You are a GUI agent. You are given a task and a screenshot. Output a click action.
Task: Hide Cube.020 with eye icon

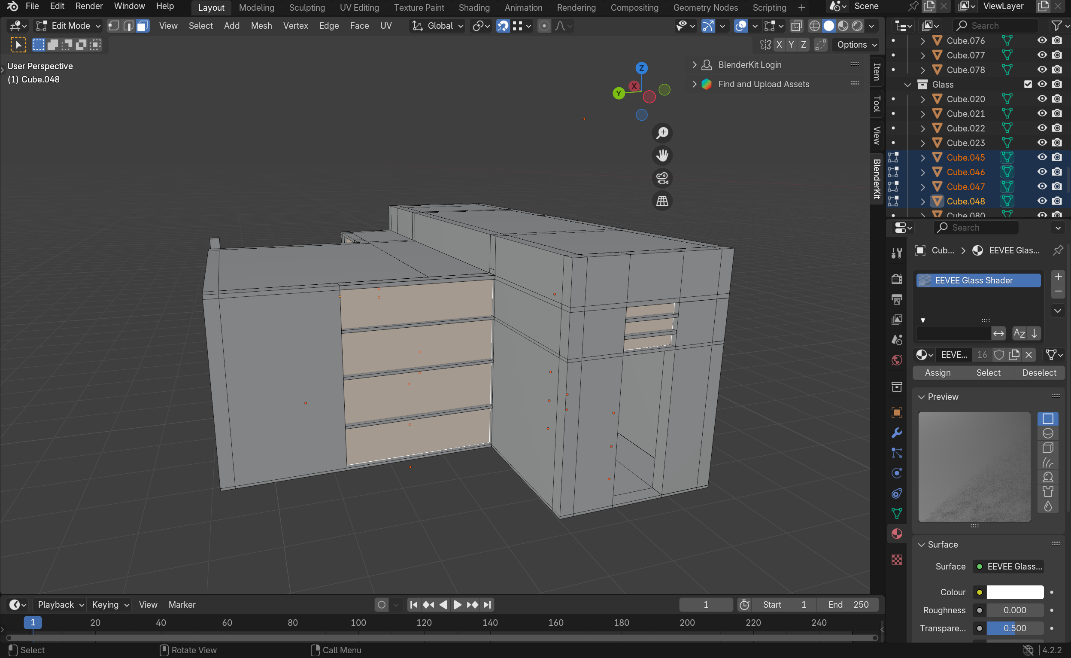[1042, 99]
